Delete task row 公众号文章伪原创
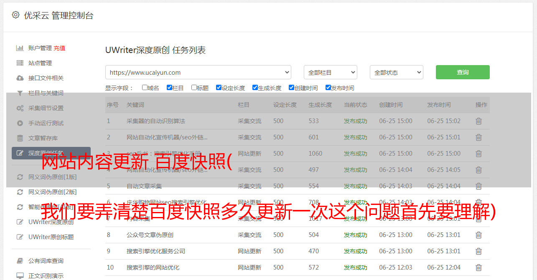 pyautogui.click(x=478, y=235)
